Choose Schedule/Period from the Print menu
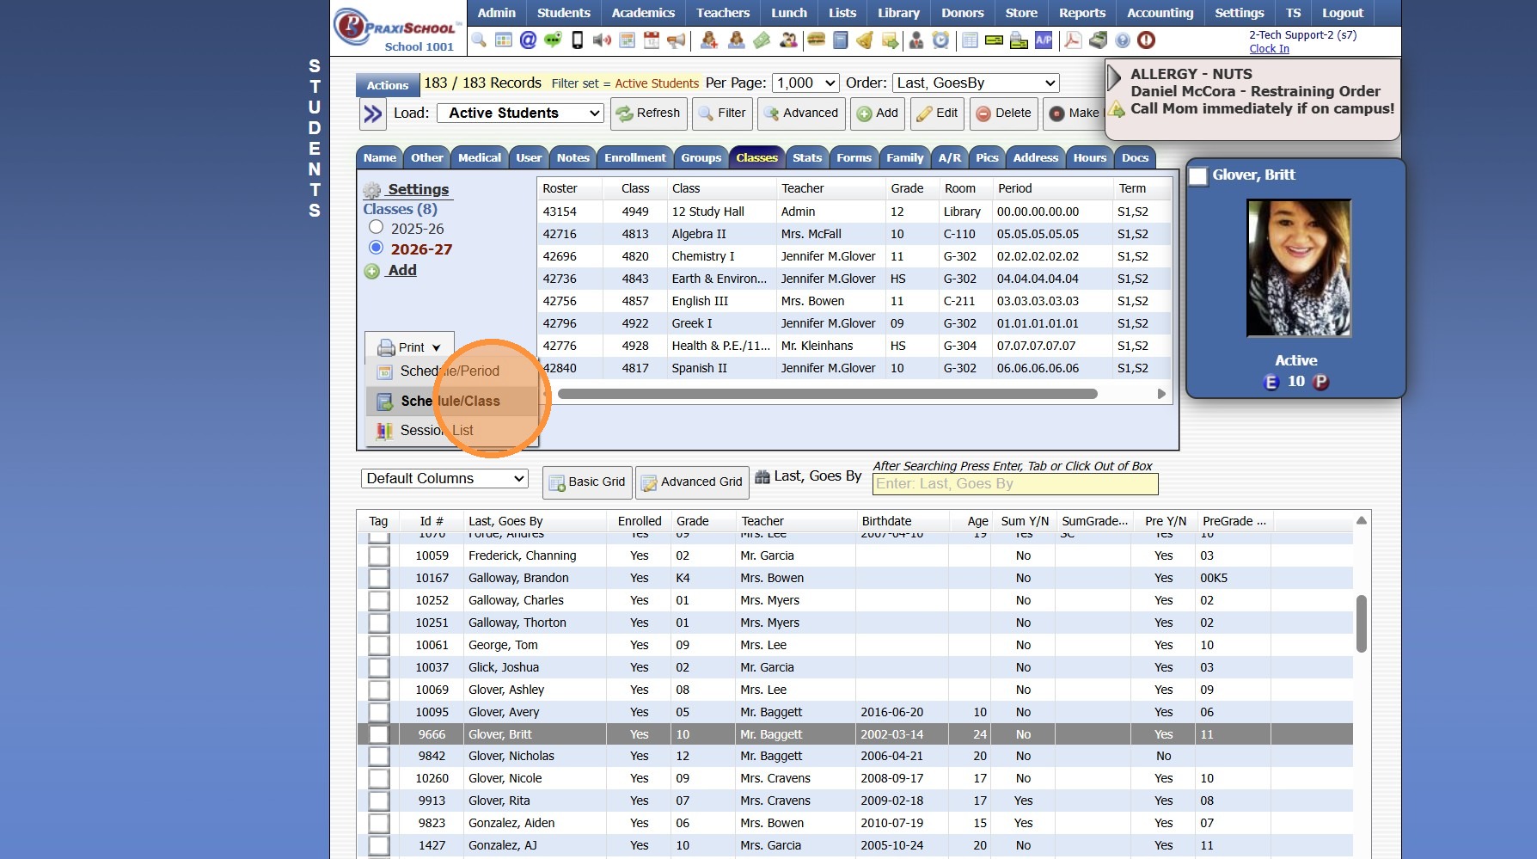This screenshot has height=859, width=1537. (450, 371)
